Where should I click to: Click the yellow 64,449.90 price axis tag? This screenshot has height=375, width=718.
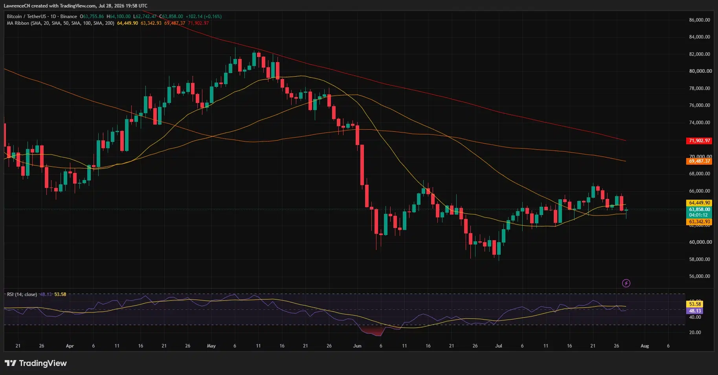(x=699, y=203)
